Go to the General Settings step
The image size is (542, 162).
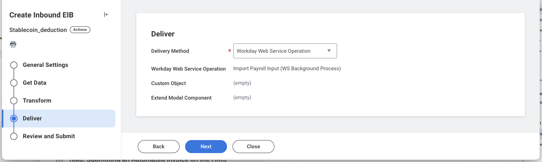[46, 65]
